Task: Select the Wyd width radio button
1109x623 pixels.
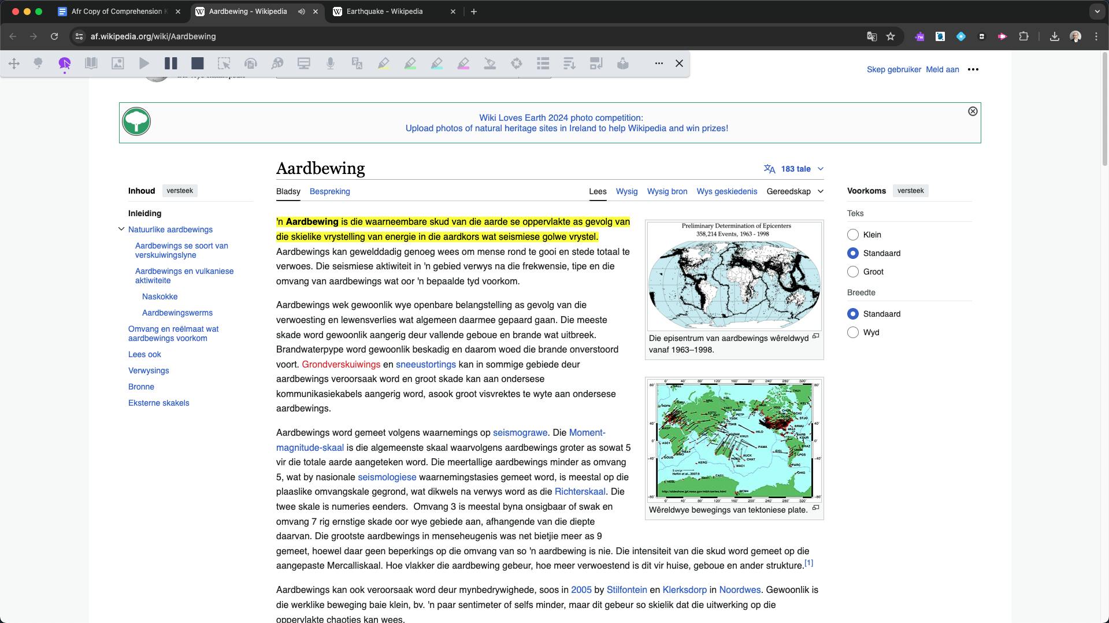Action: tap(852, 332)
